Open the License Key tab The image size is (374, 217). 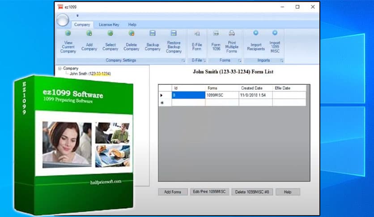click(109, 25)
